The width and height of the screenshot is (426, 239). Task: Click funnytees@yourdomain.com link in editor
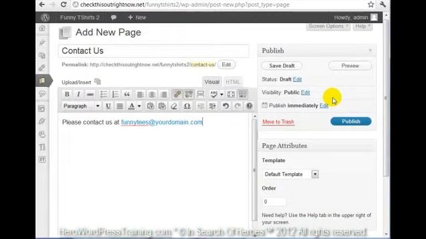pos(162,122)
